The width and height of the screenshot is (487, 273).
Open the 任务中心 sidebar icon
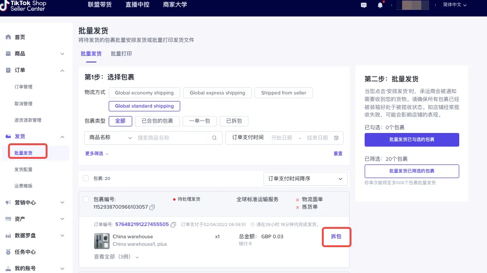click(8, 252)
